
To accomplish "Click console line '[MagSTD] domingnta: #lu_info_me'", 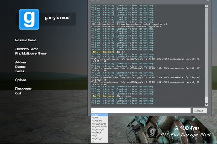I will 111,96.
